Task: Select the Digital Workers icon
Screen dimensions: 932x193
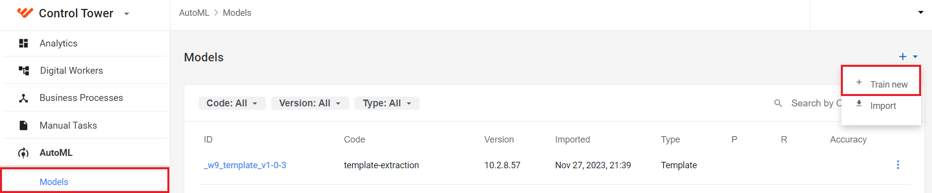Action: [24, 70]
